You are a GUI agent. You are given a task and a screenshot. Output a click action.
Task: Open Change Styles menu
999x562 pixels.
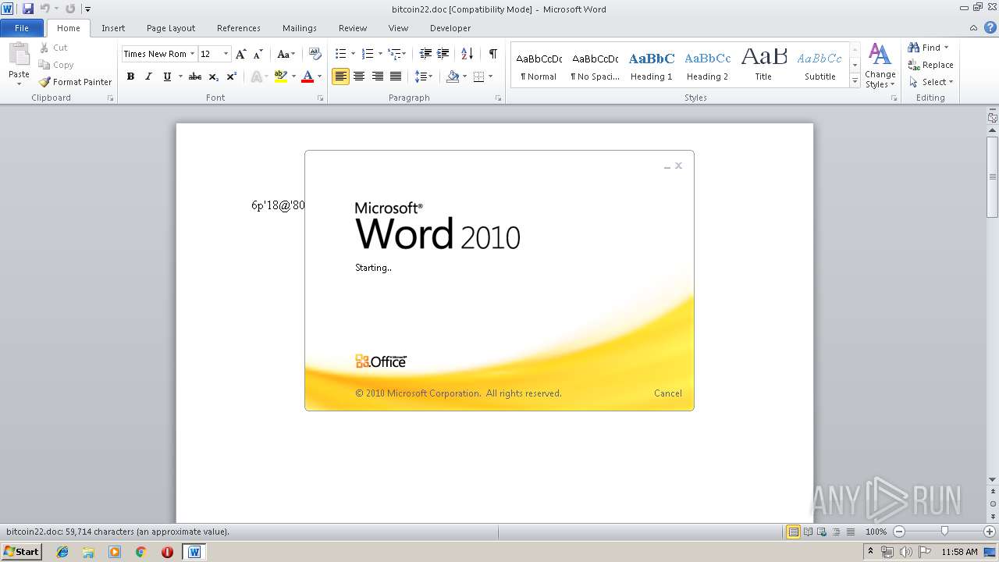click(x=880, y=66)
